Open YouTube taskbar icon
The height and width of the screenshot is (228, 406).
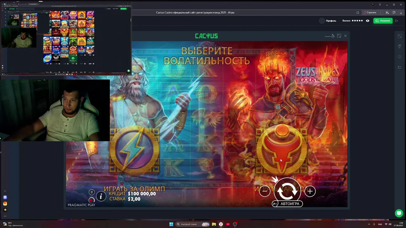(x=228, y=224)
